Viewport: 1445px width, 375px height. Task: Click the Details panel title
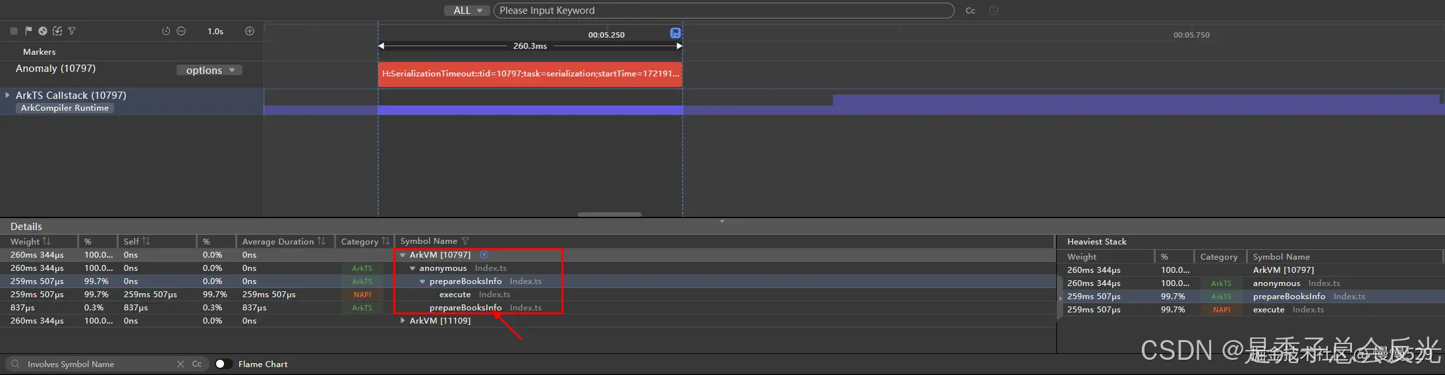26,226
